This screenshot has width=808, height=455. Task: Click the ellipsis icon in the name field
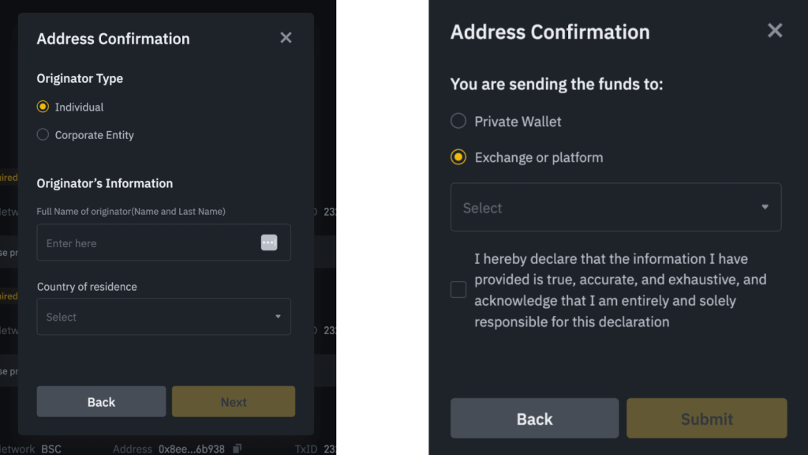pyautogui.click(x=269, y=243)
